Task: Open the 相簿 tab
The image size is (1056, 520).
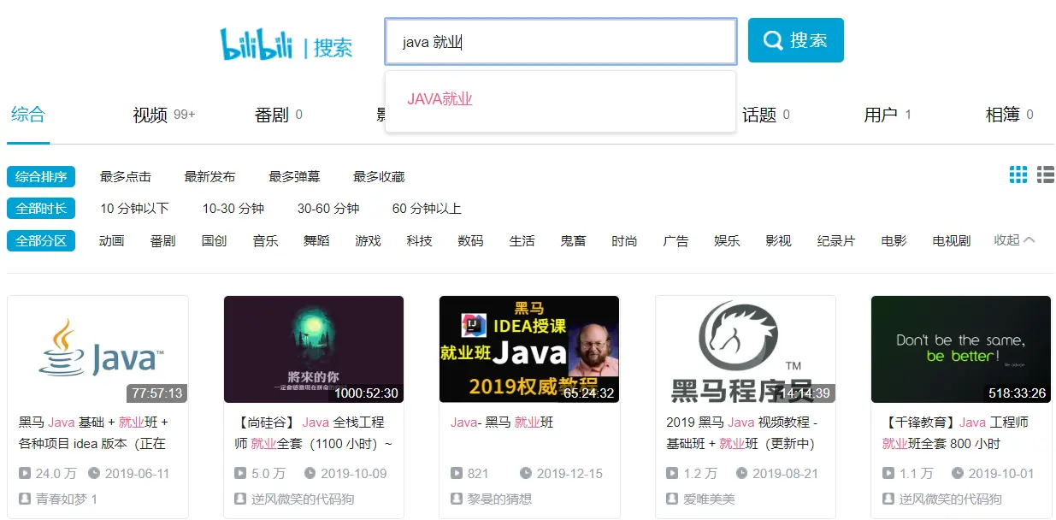Action: click(x=1010, y=115)
